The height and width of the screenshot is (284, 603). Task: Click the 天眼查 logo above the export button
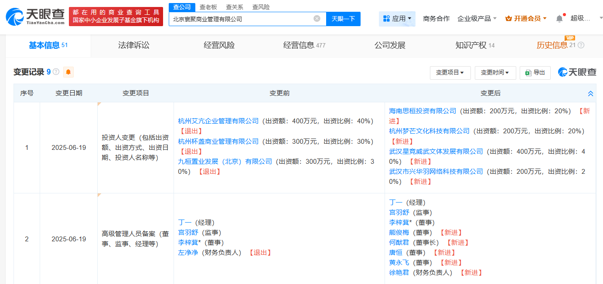pyautogui.click(x=577, y=72)
